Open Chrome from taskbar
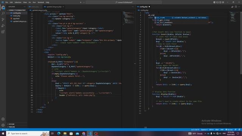 point(84,133)
